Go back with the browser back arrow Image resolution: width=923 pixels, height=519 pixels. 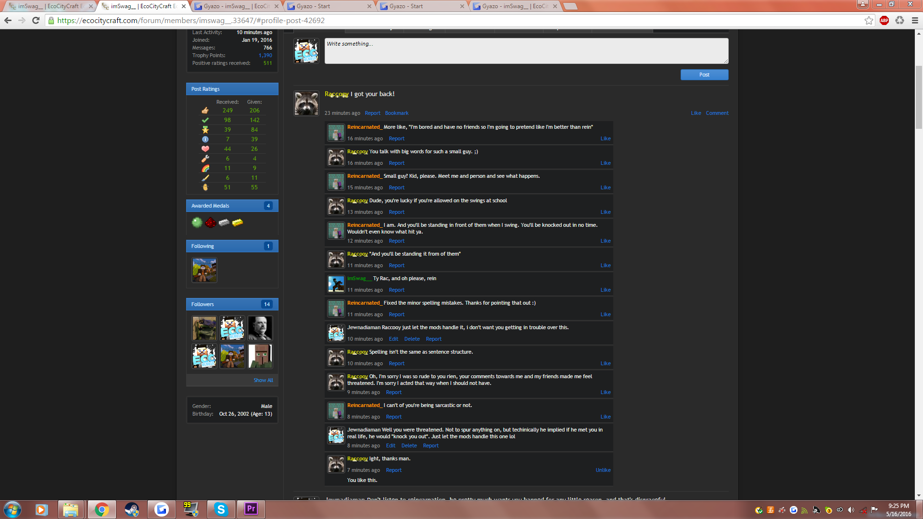[8, 20]
